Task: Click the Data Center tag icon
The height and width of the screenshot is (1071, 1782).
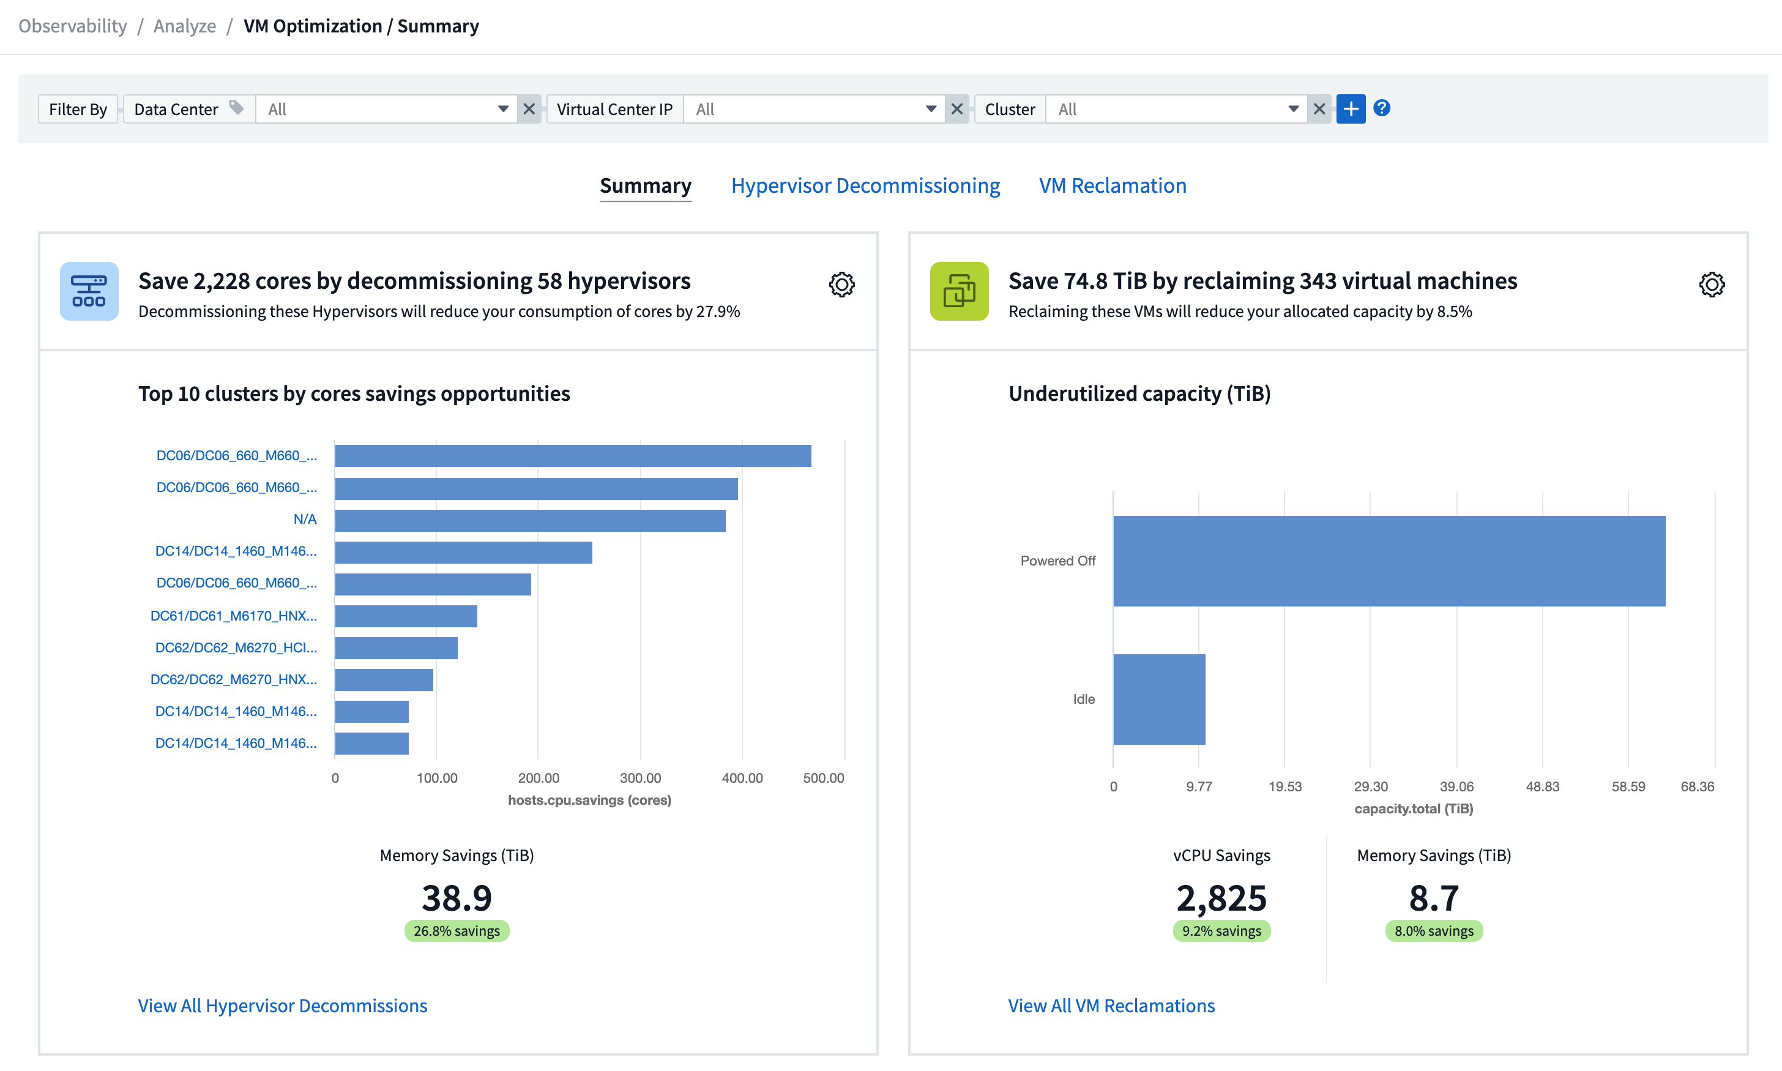Action: point(236,108)
